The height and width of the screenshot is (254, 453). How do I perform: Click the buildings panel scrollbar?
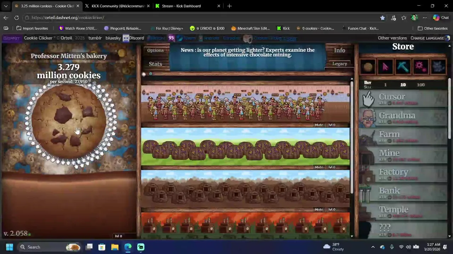[x=351, y=137]
